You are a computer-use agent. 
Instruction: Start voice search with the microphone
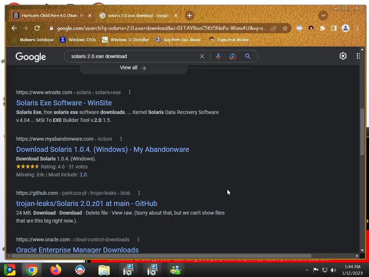click(218, 56)
